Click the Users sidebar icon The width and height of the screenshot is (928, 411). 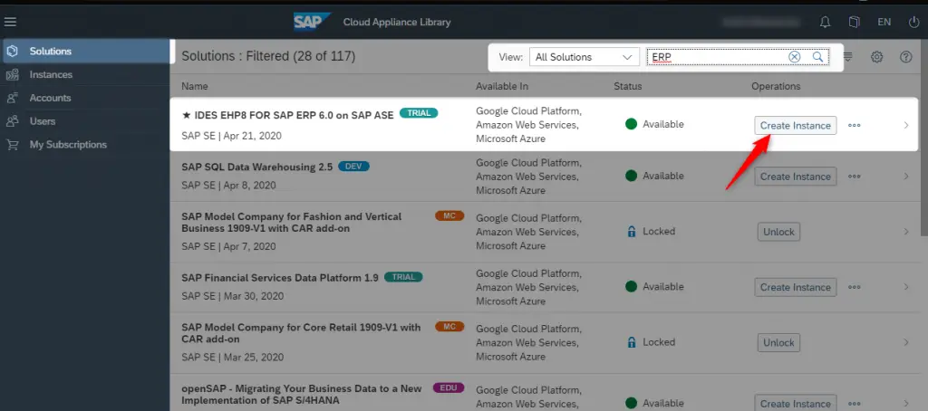(12, 121)
